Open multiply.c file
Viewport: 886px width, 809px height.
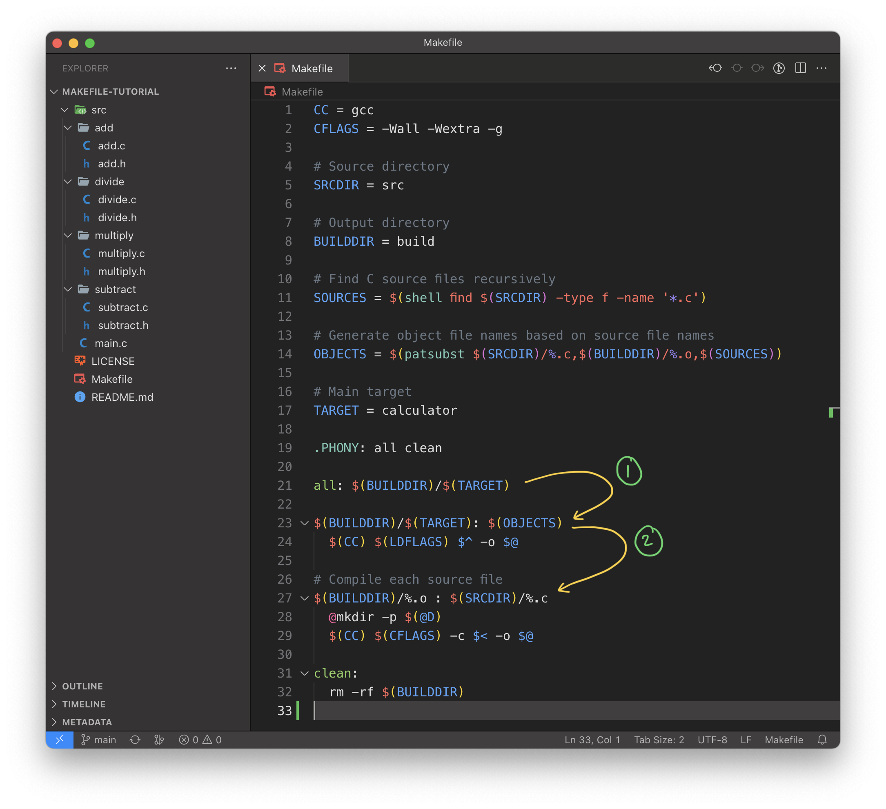pyautogui.click(x=121, y=253)
